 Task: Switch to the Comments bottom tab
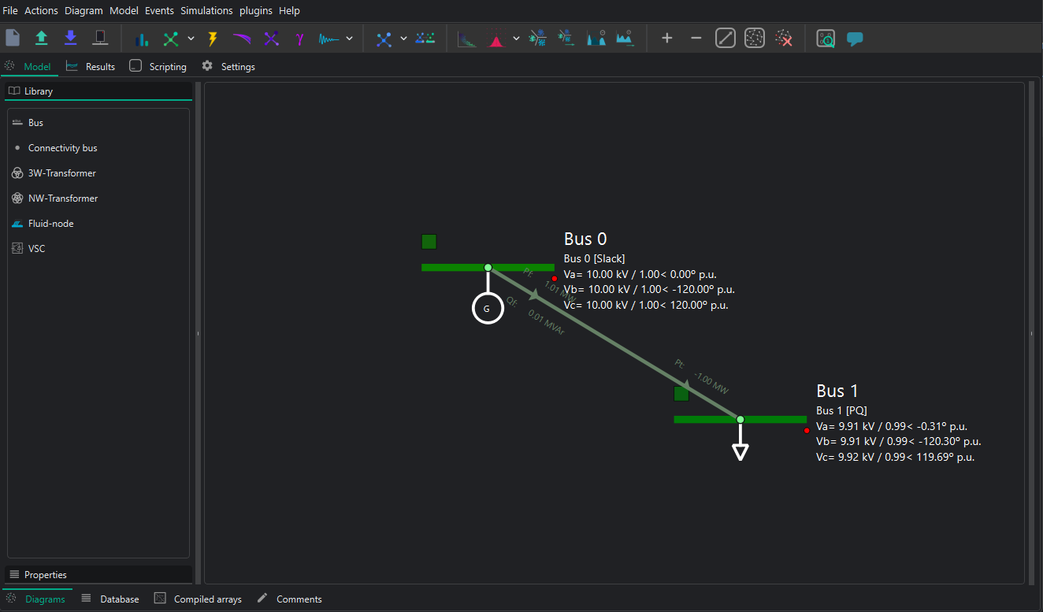(x=289, y=599)
